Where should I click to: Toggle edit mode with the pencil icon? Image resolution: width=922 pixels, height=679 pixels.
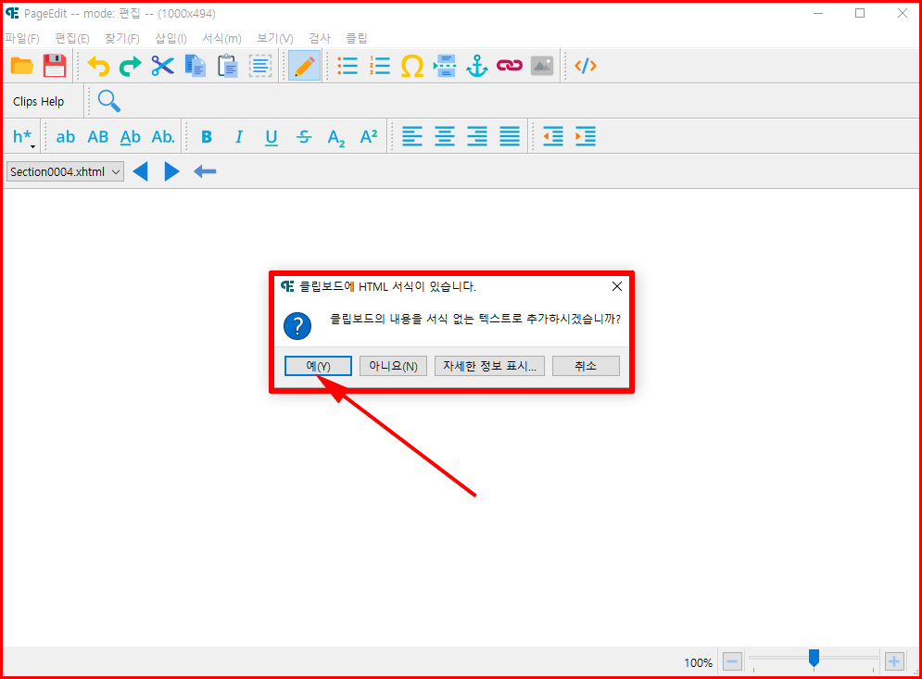click(x=304, y=66)
